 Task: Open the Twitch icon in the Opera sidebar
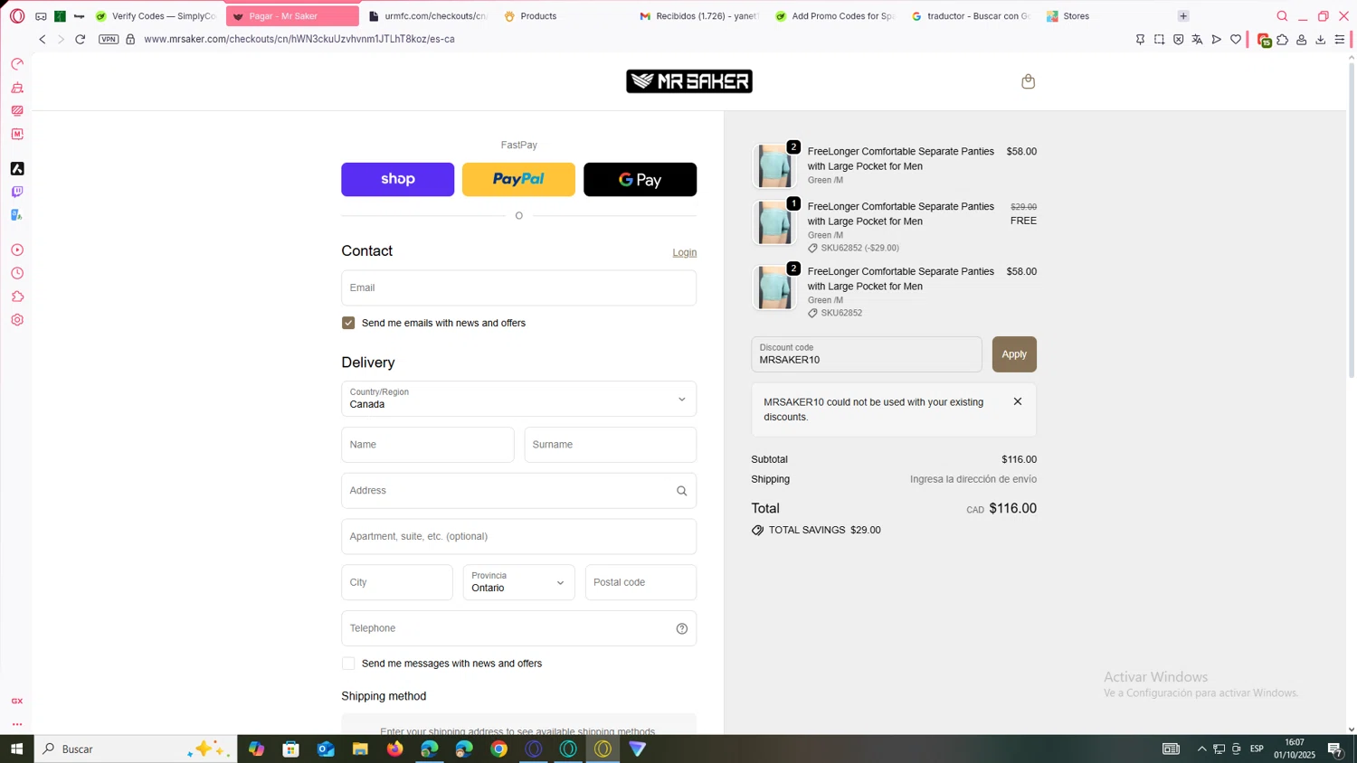pyautogui.click(x=17, y=193)
